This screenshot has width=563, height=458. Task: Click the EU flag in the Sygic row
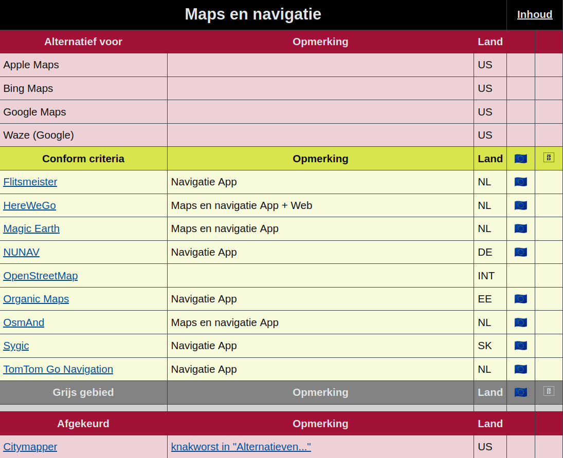tap(521, 346)
